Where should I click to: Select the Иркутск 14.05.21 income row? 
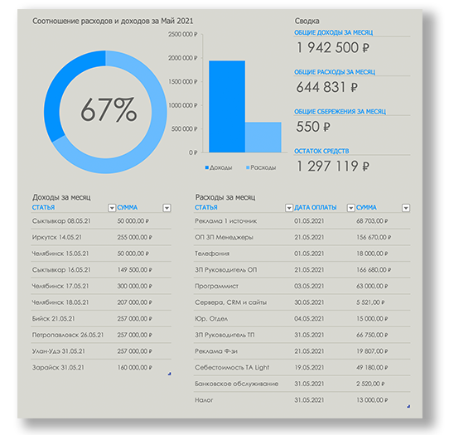pyautogui.click(x=101, y=237)
